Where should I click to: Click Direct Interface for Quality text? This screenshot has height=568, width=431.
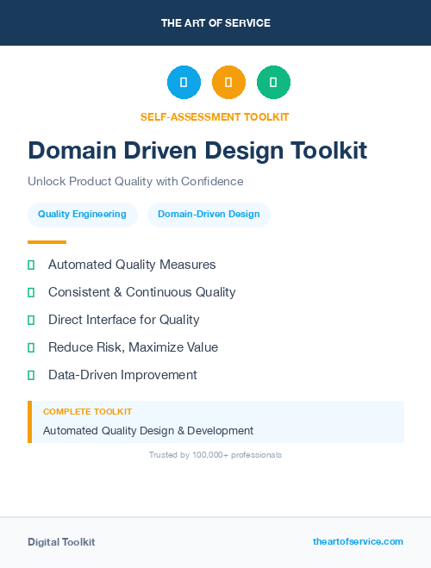[x=124, y=320]
